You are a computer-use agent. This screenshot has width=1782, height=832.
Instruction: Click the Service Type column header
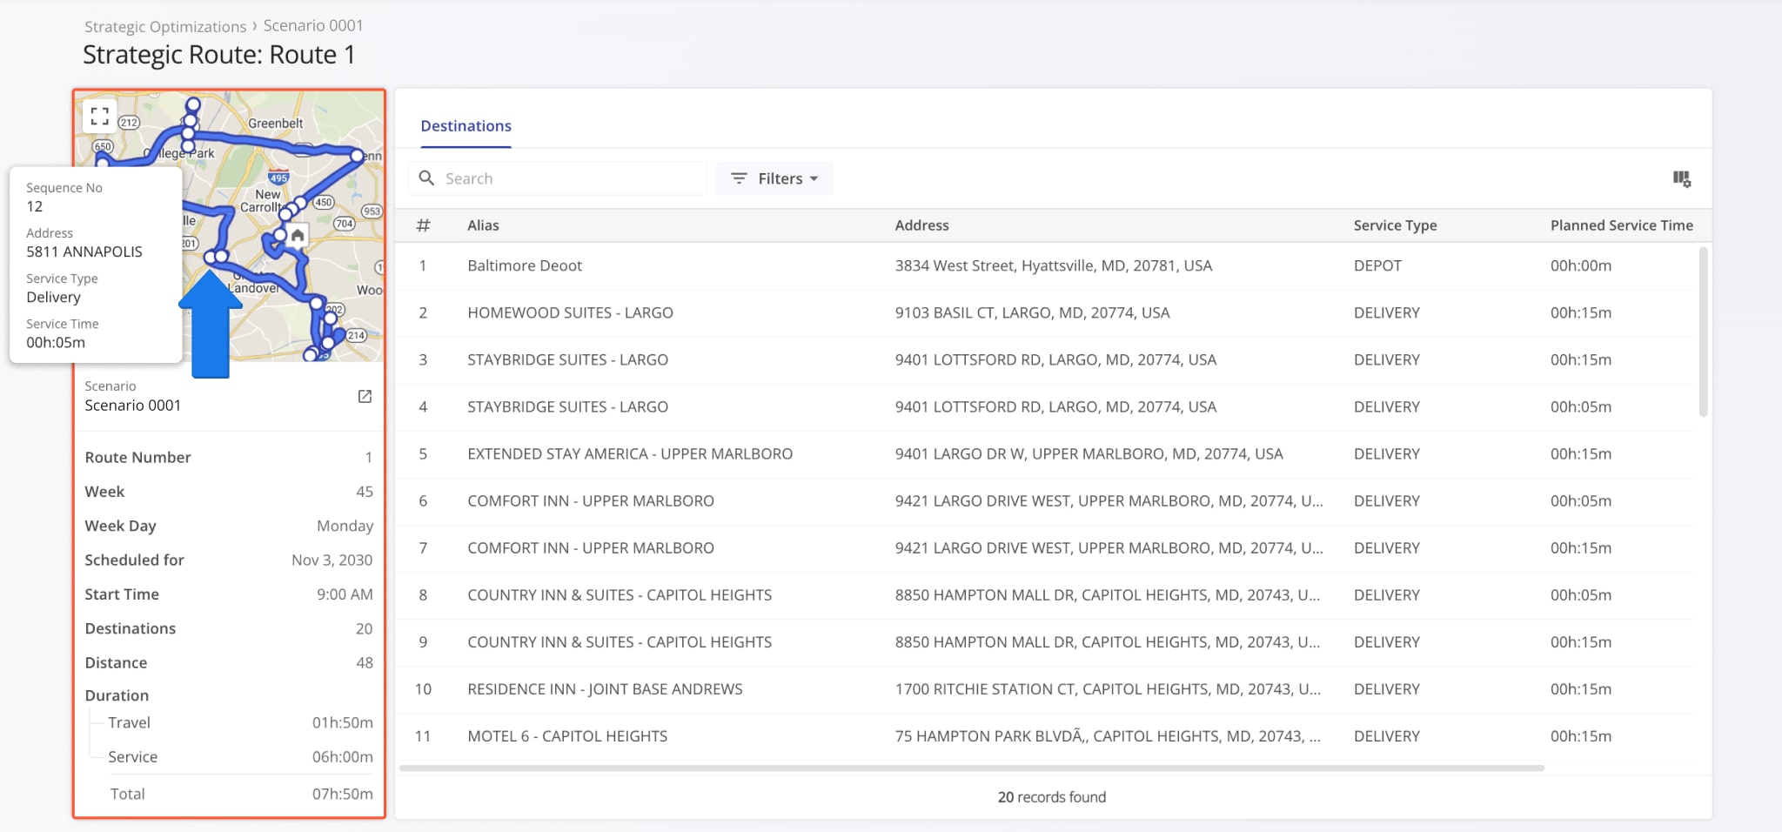tap(1395, 225)
